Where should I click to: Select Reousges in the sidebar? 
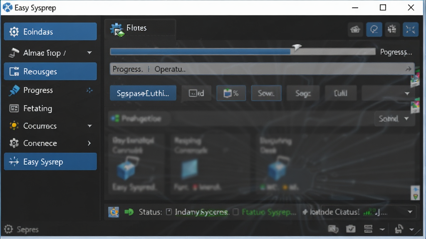pos(50,71)
